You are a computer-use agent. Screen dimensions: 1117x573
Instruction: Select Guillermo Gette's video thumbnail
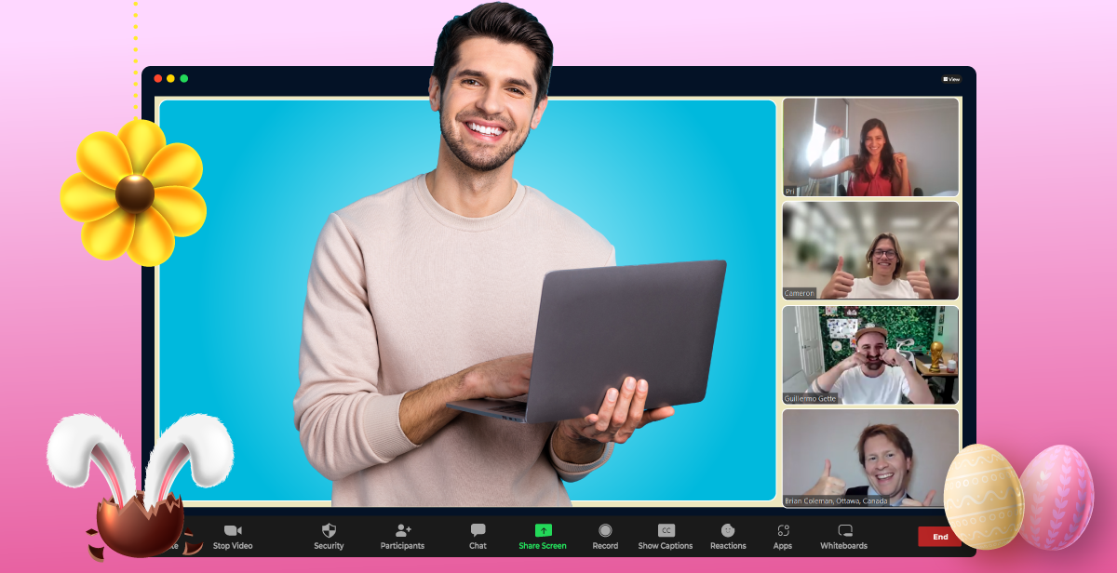coord(870,354)
